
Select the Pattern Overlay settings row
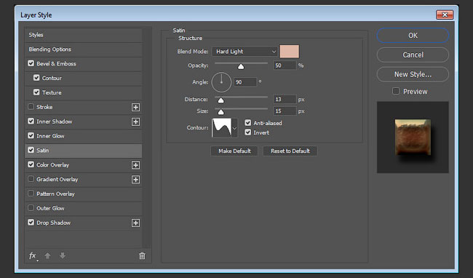(83, 194)
